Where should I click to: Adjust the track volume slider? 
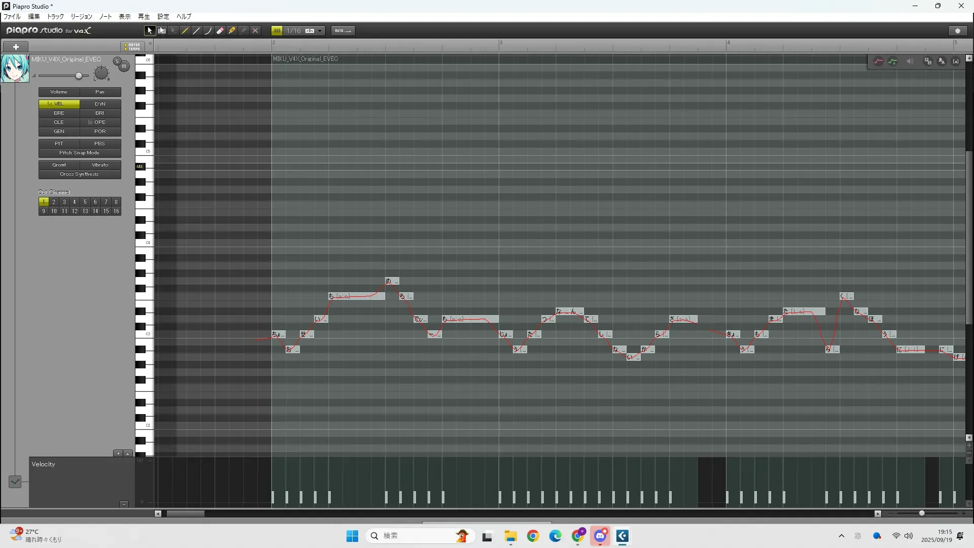(x=79, y=76)
